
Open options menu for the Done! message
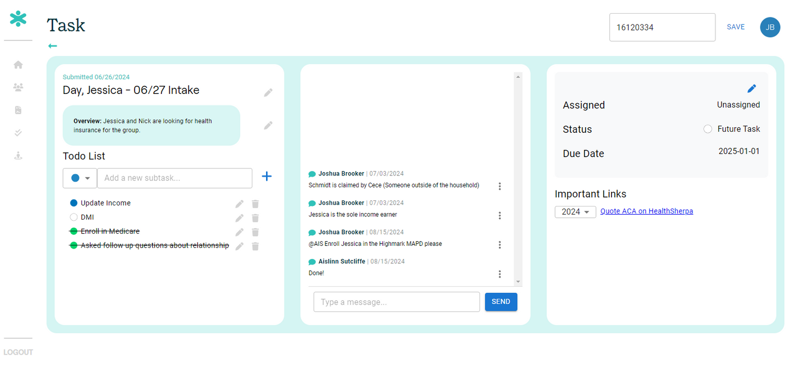[499, 274]
